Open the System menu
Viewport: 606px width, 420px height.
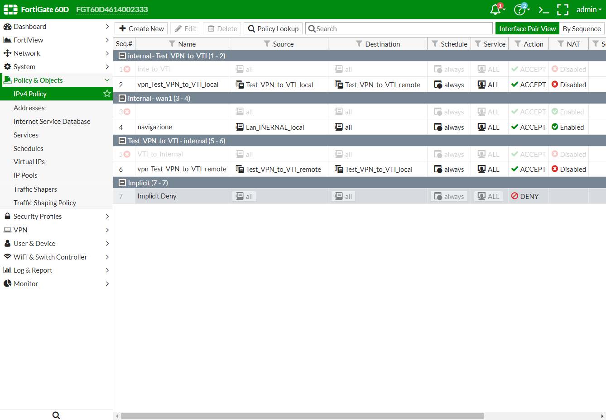[x=56, y=67]
